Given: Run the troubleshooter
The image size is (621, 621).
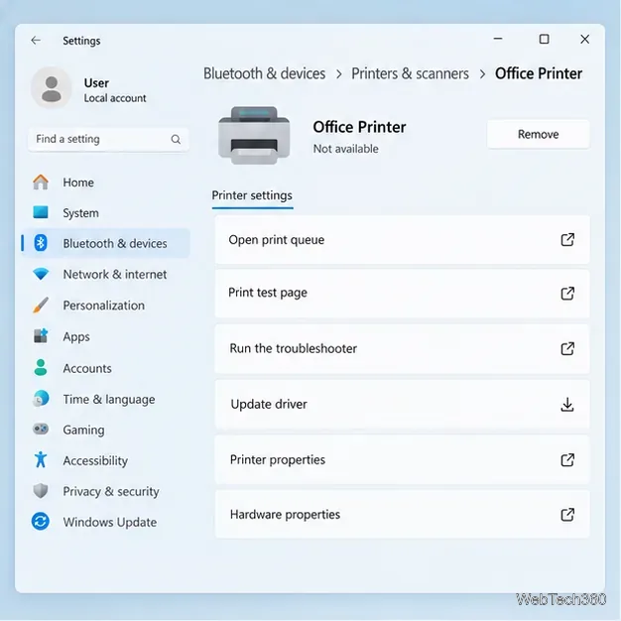Looking at the screenshot, I should tap(402, 349).
